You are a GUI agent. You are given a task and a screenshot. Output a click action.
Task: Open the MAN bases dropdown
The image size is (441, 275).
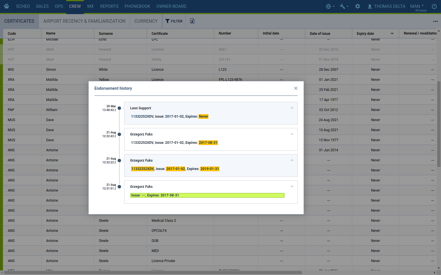pyautogui.click(x=417, y=6)
